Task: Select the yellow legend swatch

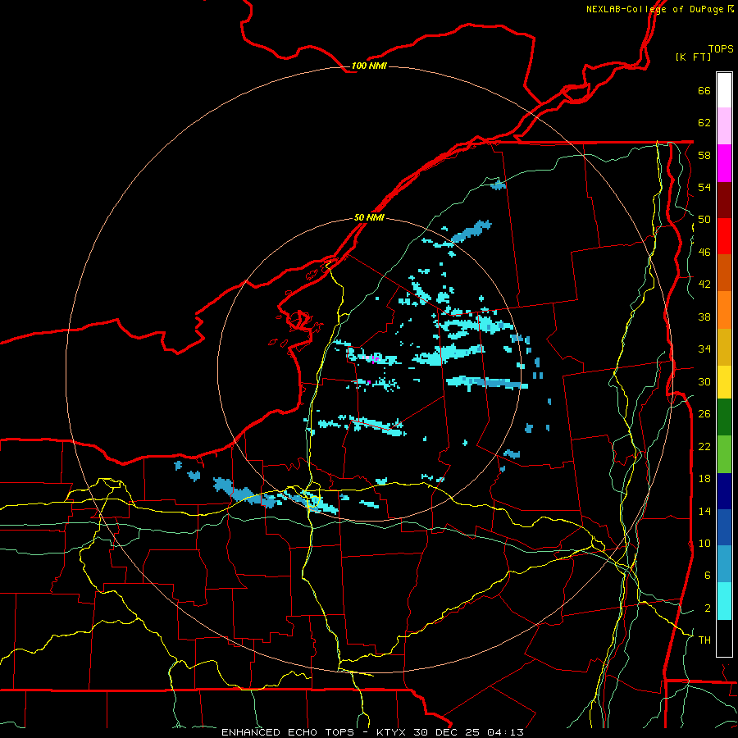Action: click(x=724, y=382)
